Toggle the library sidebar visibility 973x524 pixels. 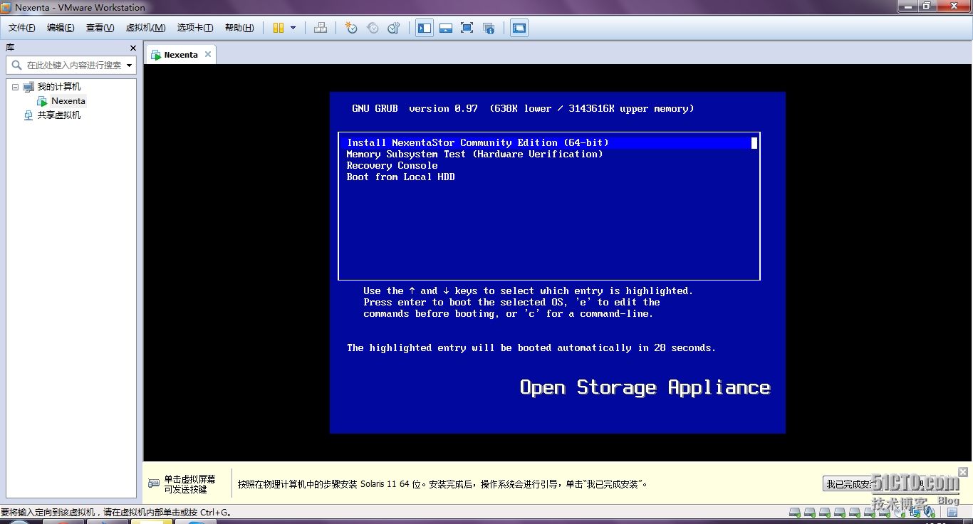(x=425, y=28)
